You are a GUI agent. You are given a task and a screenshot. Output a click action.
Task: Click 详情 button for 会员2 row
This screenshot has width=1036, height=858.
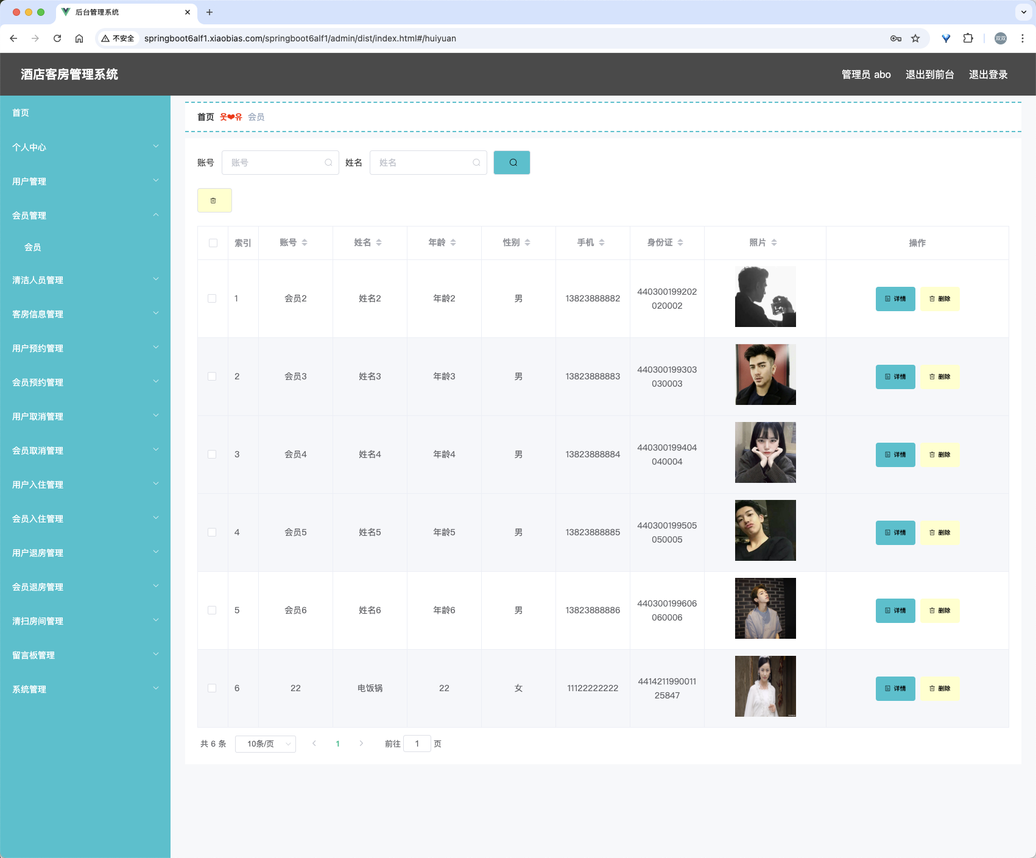point(895,299)
